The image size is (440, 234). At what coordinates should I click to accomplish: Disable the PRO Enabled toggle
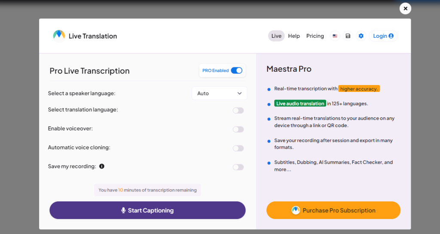point(236,70)
